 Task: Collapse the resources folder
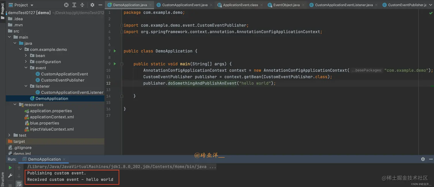tap(15, 105)
